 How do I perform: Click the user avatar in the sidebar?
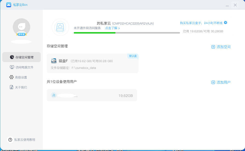pyautogui.click(x=21, y=27)
